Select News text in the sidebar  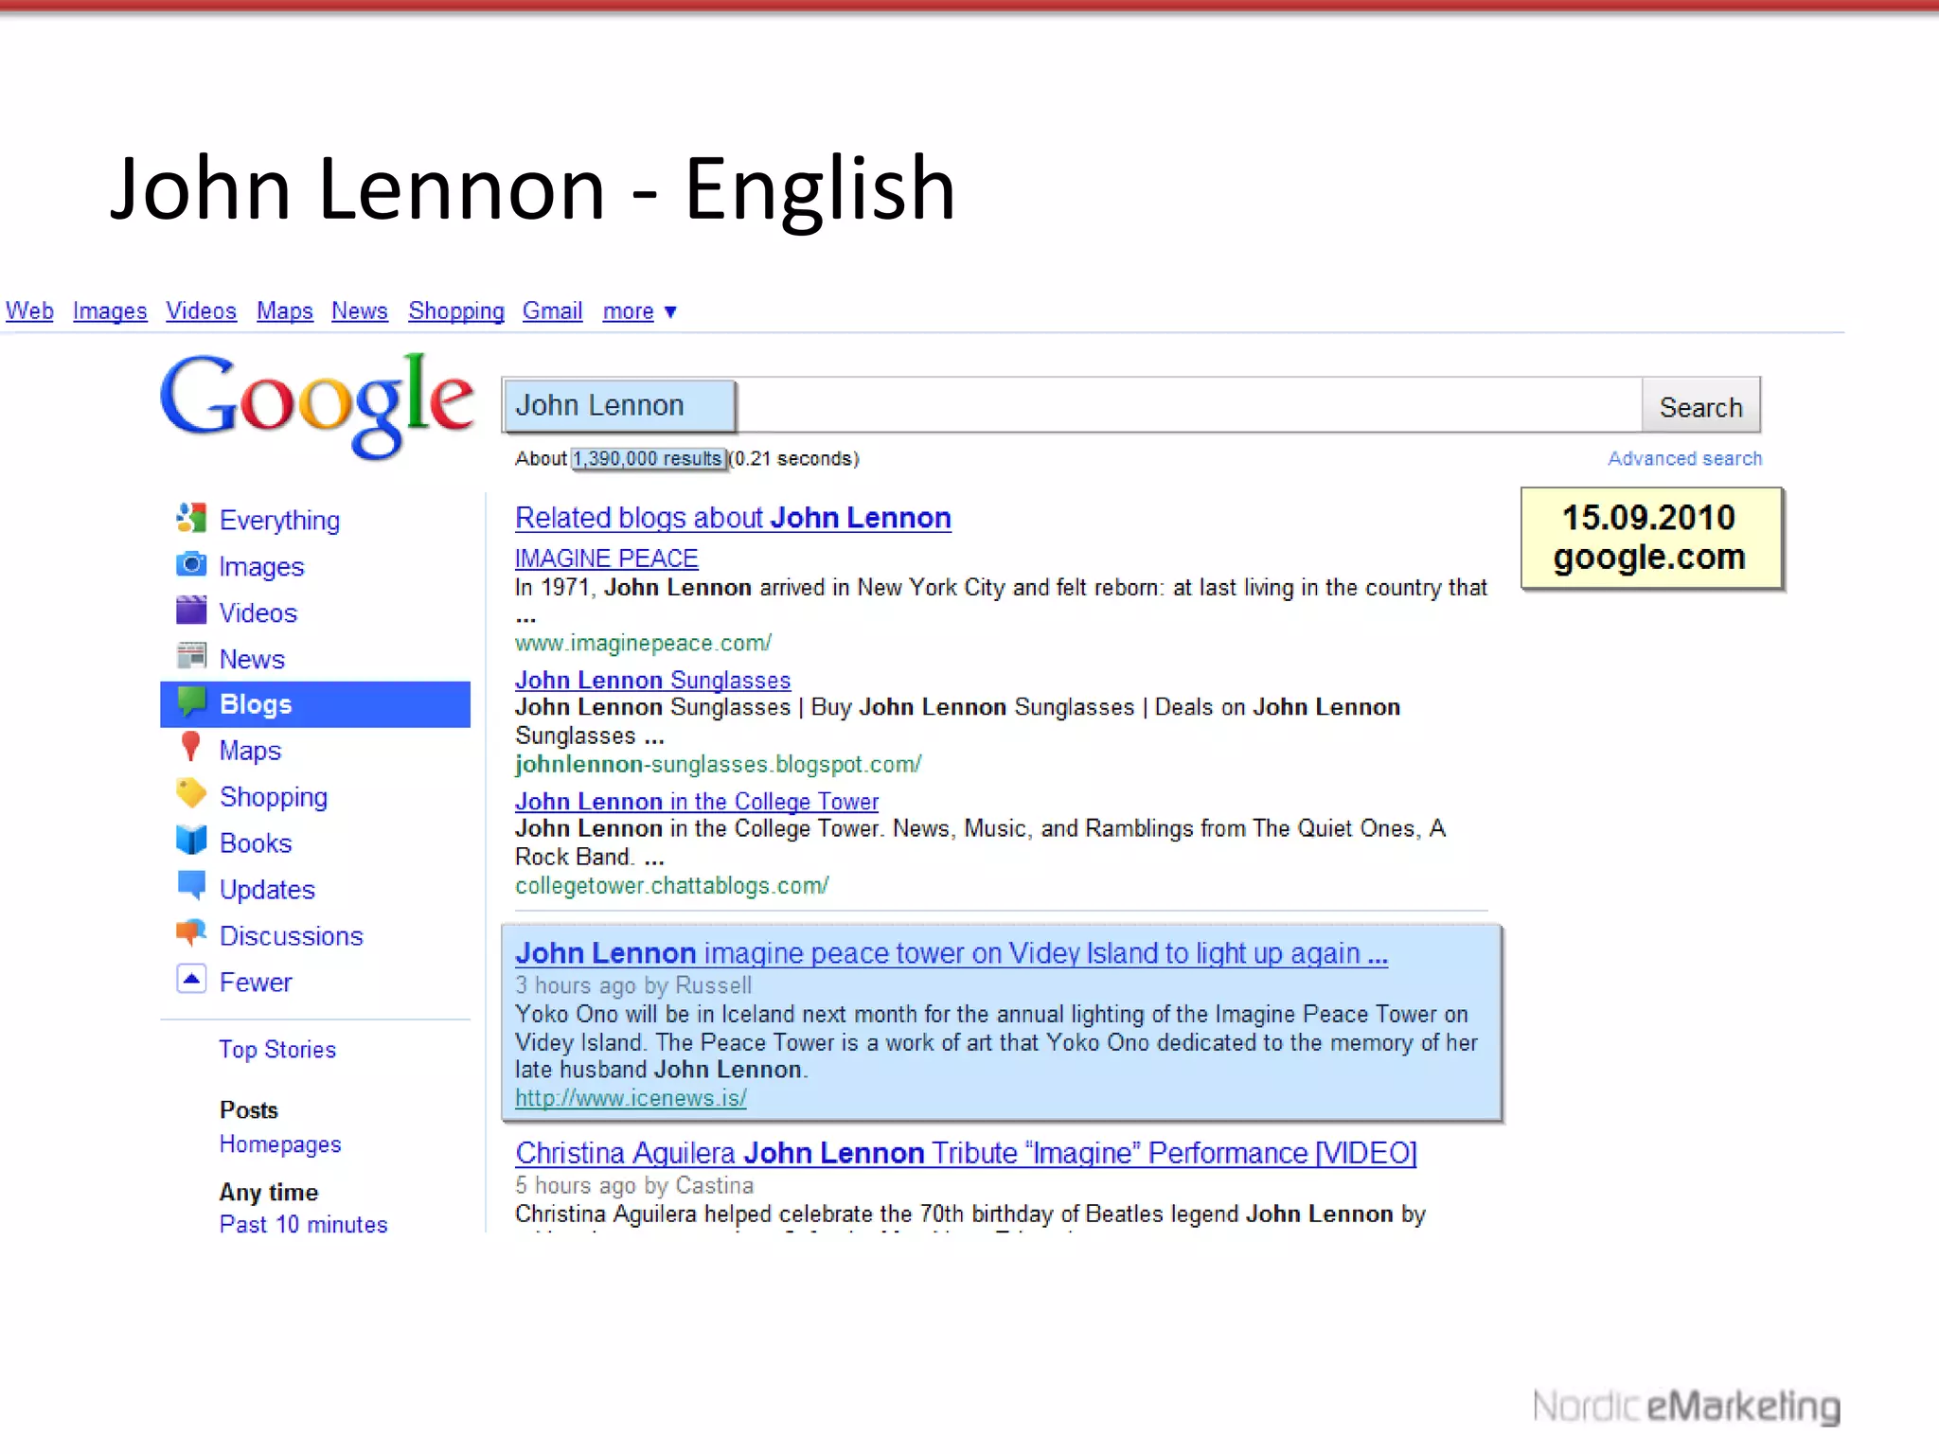pos(252,659)
